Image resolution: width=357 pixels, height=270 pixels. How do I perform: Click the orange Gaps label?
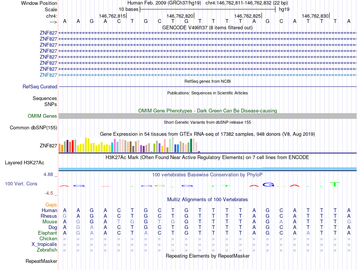(51, 205)
